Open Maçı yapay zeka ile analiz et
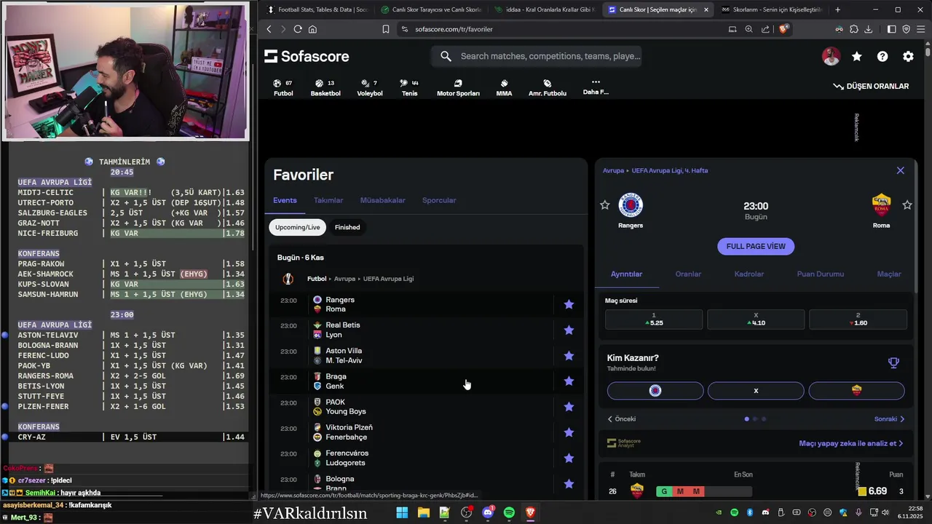This screenshot has width=932, height=524. 850,443
